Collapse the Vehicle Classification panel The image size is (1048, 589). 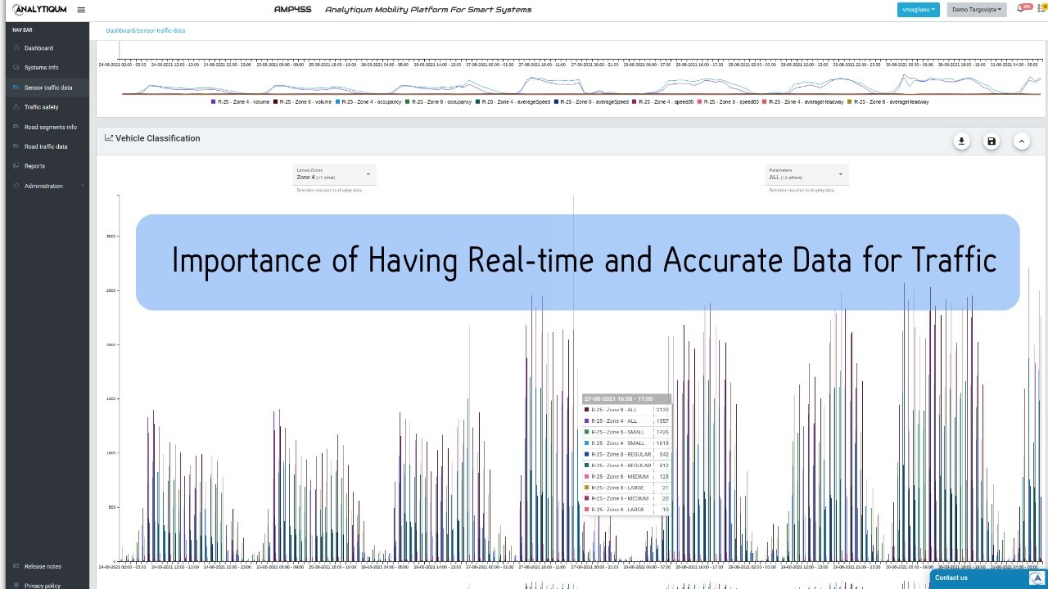coord(1022,141)
